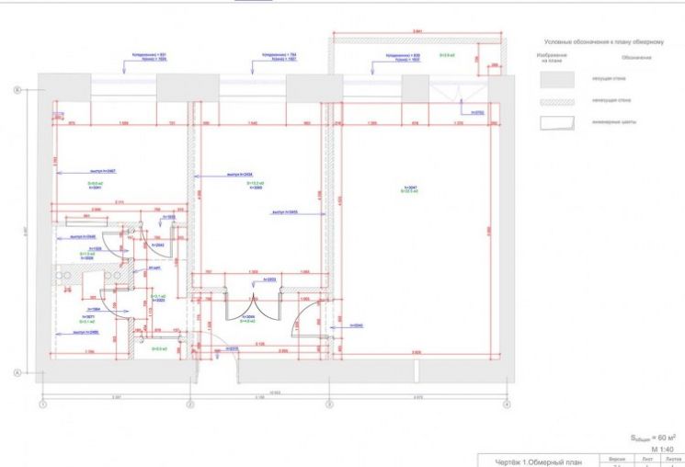Click the outlined engineering shaft legend swatch

557,123
